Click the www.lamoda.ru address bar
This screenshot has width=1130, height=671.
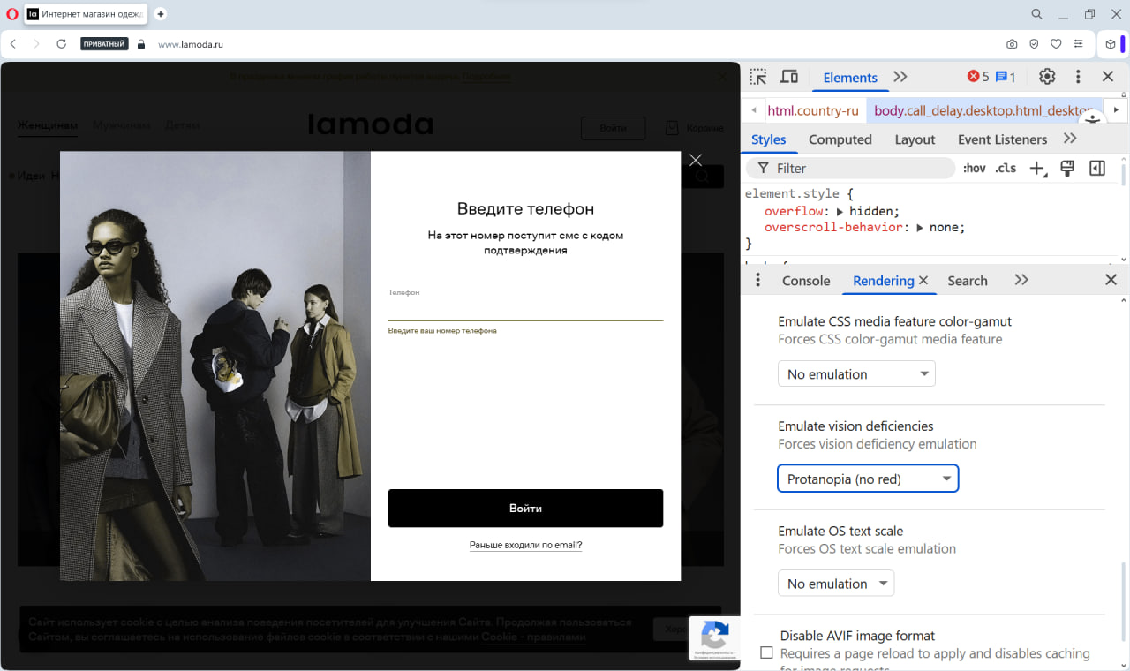tap(191, 44)
